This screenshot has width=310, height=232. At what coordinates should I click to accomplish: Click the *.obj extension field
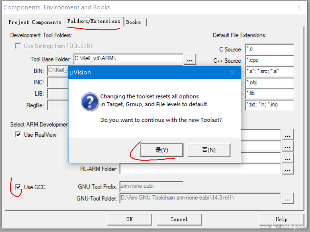click(x=270, y=83)
